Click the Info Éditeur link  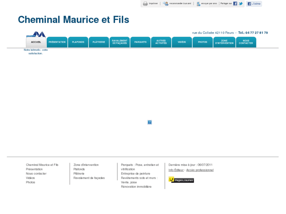(176, 170)
